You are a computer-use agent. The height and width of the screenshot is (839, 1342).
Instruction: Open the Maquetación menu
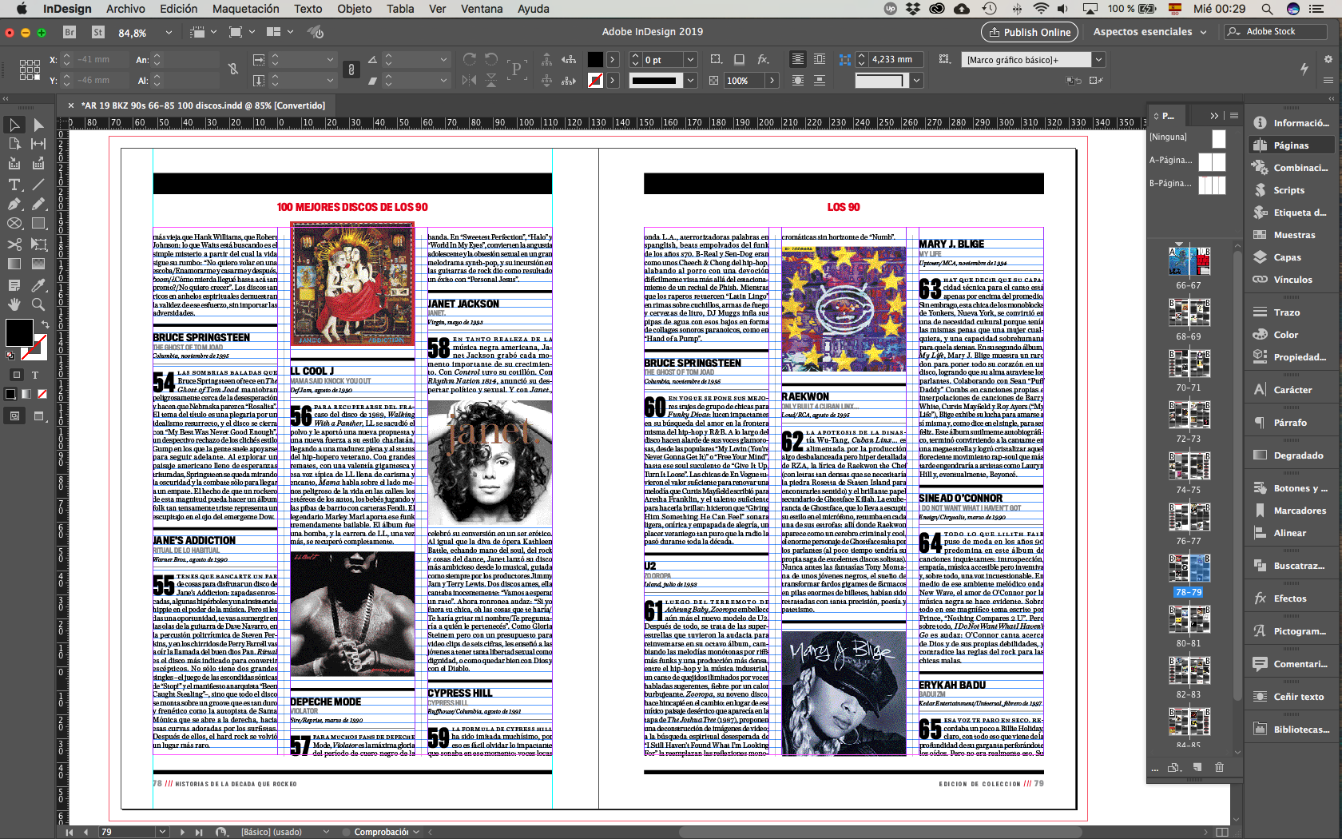245,9
